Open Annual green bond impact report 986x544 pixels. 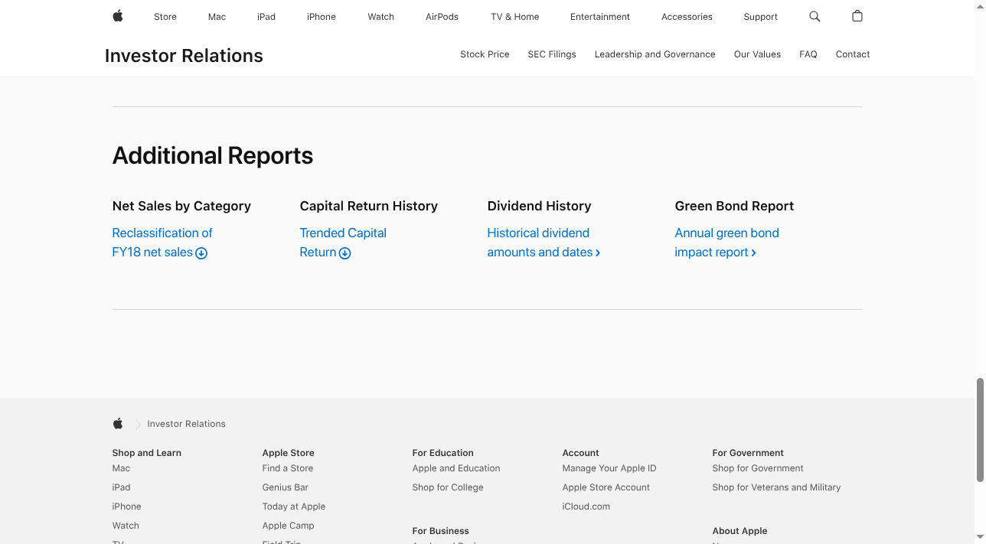click(x=726, y=243)
